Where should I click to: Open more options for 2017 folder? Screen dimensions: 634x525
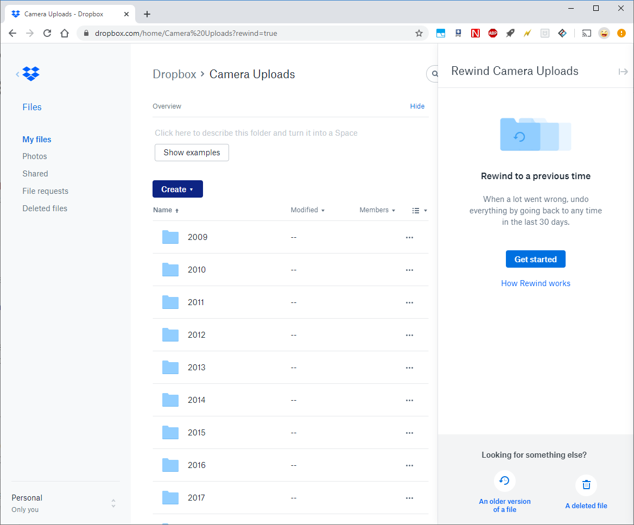pyautogui.click(x=409, y=498)
